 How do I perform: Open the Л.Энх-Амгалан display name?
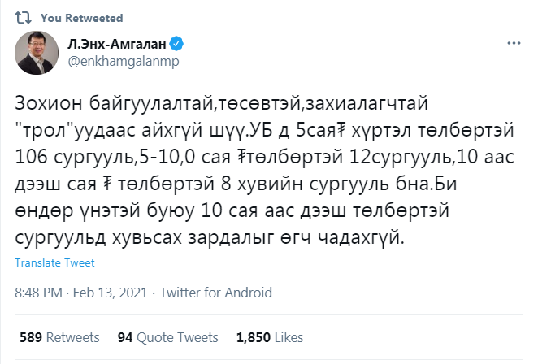pos(117,44)
